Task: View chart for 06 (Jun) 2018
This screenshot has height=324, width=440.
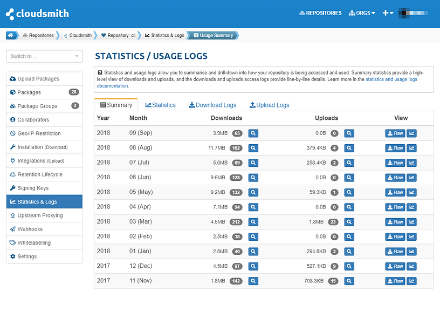Action: [x=411, y=178]
